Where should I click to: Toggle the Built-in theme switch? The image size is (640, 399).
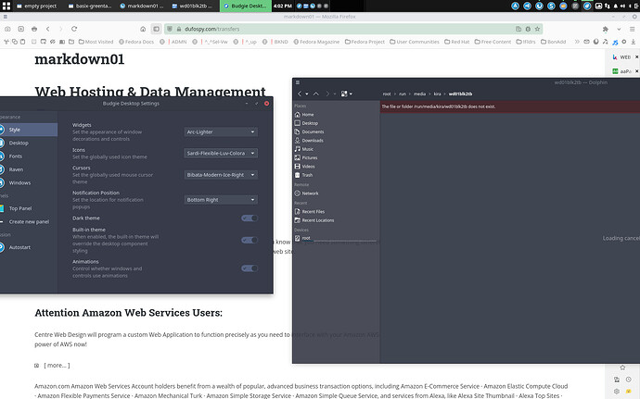249,240
